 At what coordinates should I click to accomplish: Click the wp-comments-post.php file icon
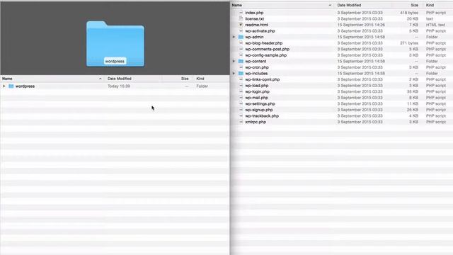[x=241, y=49]
